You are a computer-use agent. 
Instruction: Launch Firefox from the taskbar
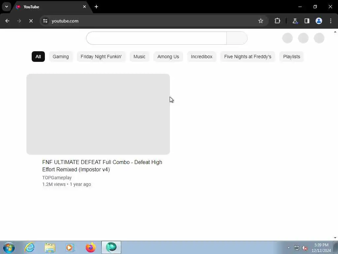(x=91, y=247)
